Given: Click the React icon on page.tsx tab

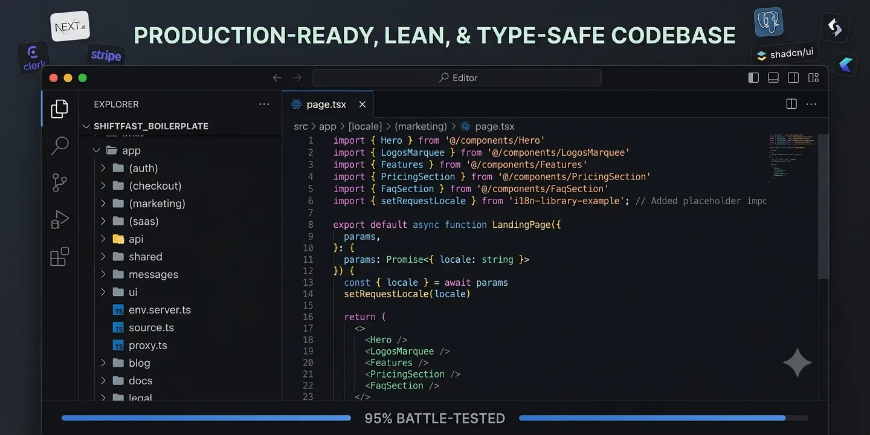Looking at the screenshot, I should pyautogui.click(x=296, y=104).
